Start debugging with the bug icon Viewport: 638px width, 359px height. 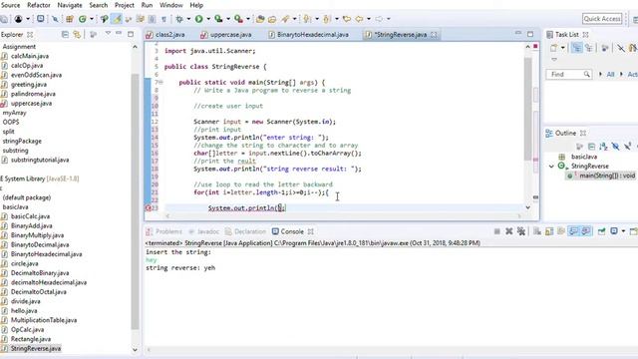[x=179, y=19]
